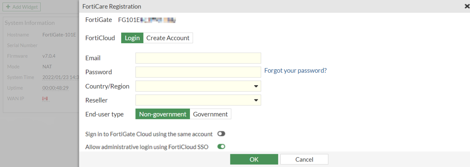This screenshot has height=167, width=470.
Task: Select Government end-user type
Action: tap(210, 114)
